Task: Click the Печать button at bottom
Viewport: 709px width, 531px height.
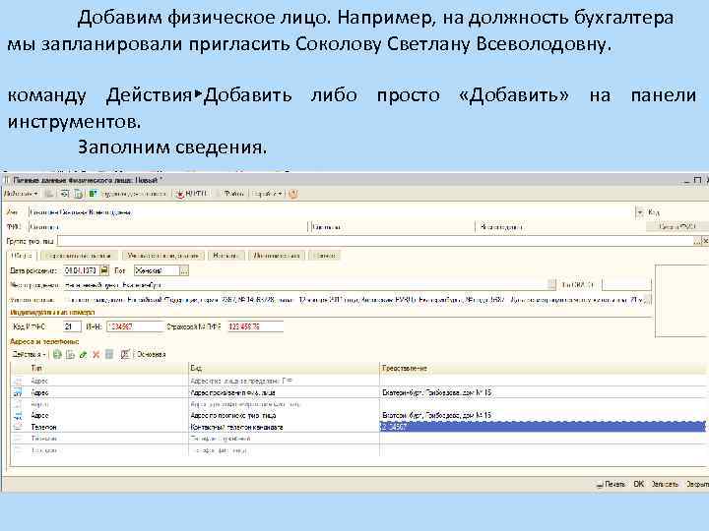Action: (x=611, y=484)
